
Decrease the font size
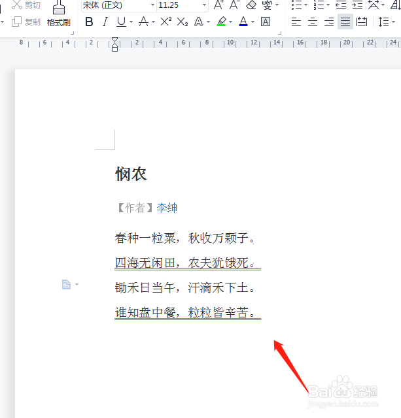point(235,5)
